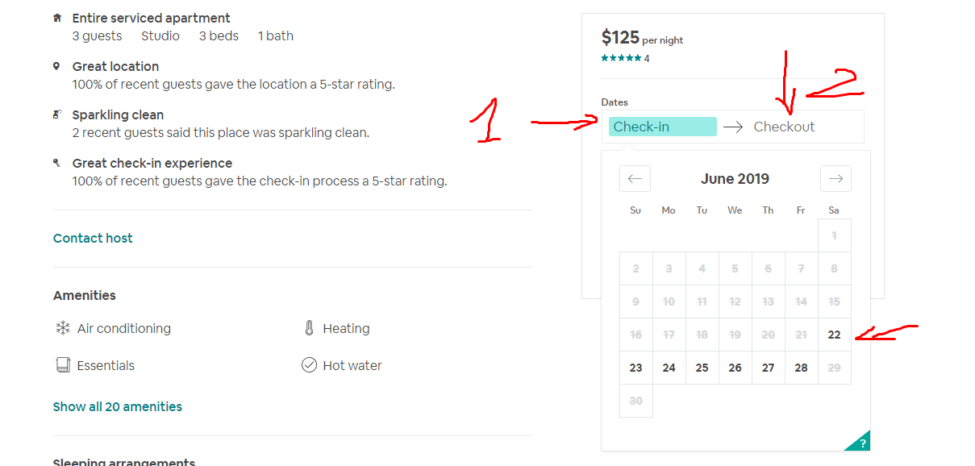The width and height of the screenshot is (975, 466).
Task: Go to previous month in calendar
Action: (635, 179)
